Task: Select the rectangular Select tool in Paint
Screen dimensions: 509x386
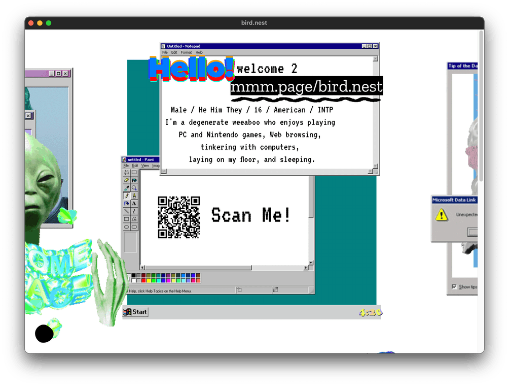Action: point(134,172)
